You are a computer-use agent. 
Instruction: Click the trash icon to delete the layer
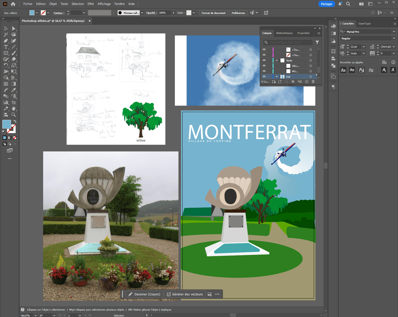313,81
